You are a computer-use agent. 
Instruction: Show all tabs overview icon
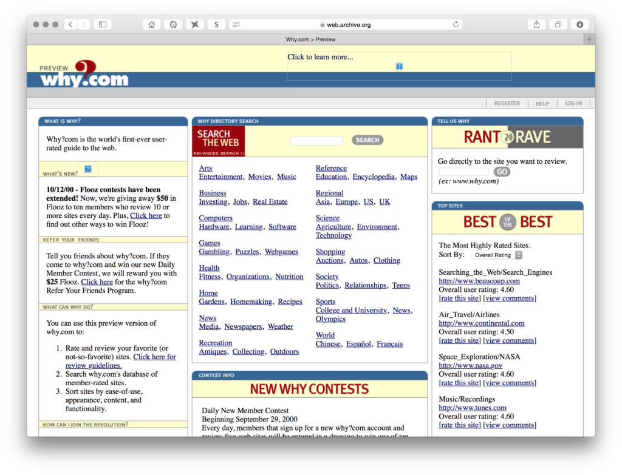click(x=558, y=24)
